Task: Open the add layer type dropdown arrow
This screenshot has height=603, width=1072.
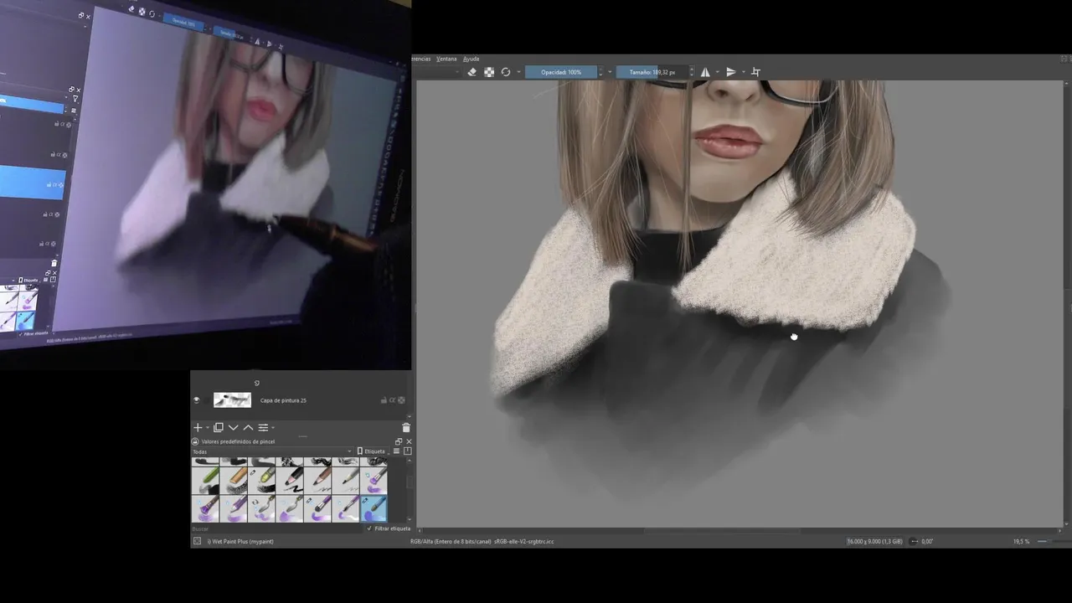Action: pyautogui.click(x=206, y=428)
